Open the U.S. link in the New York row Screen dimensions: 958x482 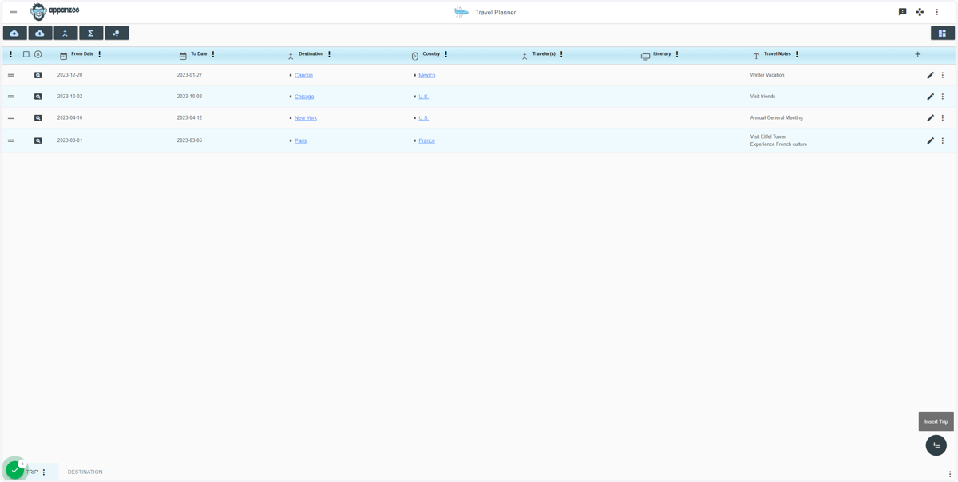(x=424, y=118)
